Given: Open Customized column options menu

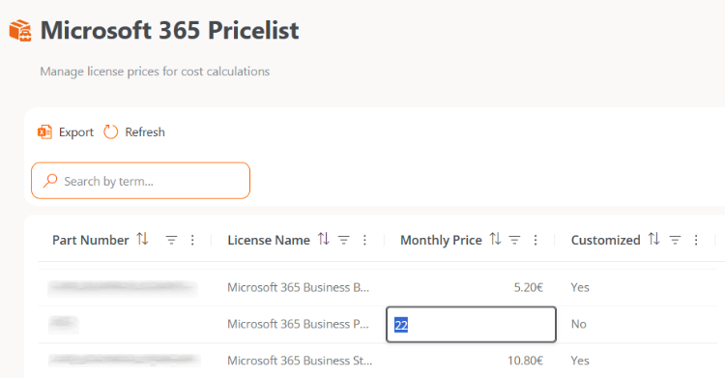Looking at the screenshot, I should [696, 240].
